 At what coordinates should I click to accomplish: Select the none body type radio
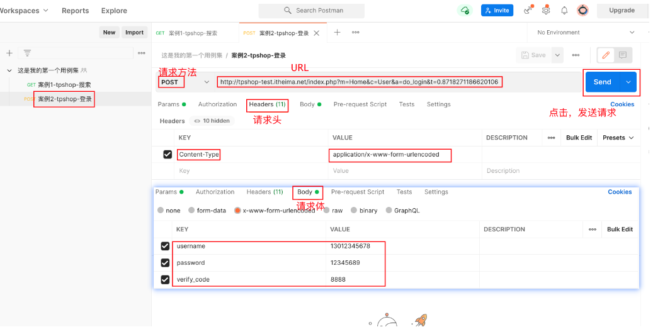point(161,210)
